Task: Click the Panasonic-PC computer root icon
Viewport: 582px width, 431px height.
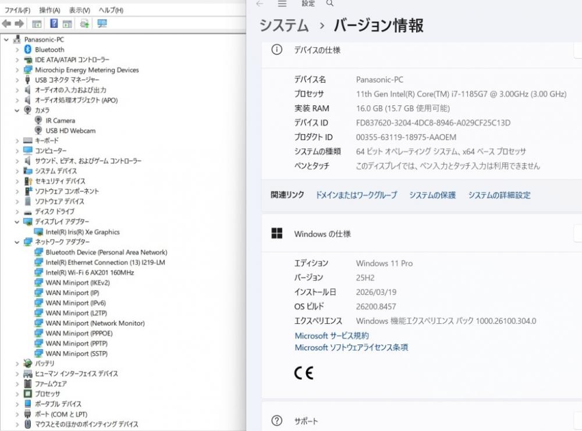Action: pos(17,40)
